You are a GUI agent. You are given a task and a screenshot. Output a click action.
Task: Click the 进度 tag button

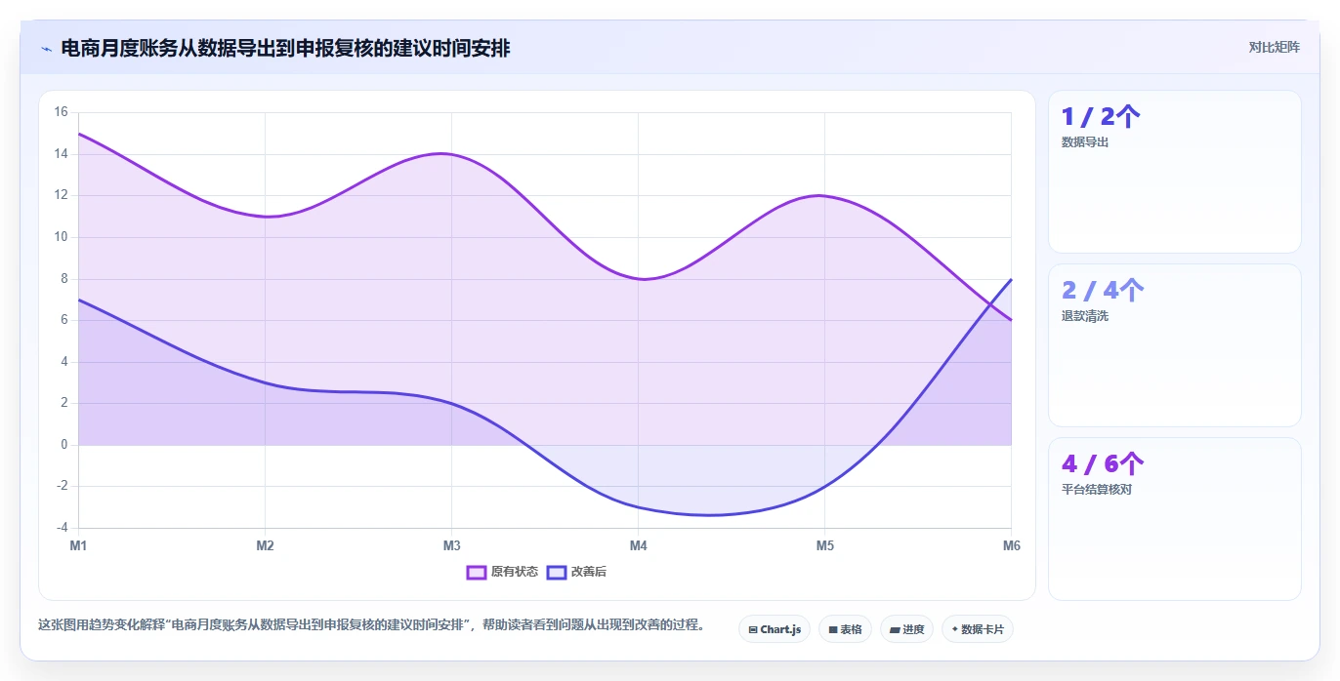point(906,629)
